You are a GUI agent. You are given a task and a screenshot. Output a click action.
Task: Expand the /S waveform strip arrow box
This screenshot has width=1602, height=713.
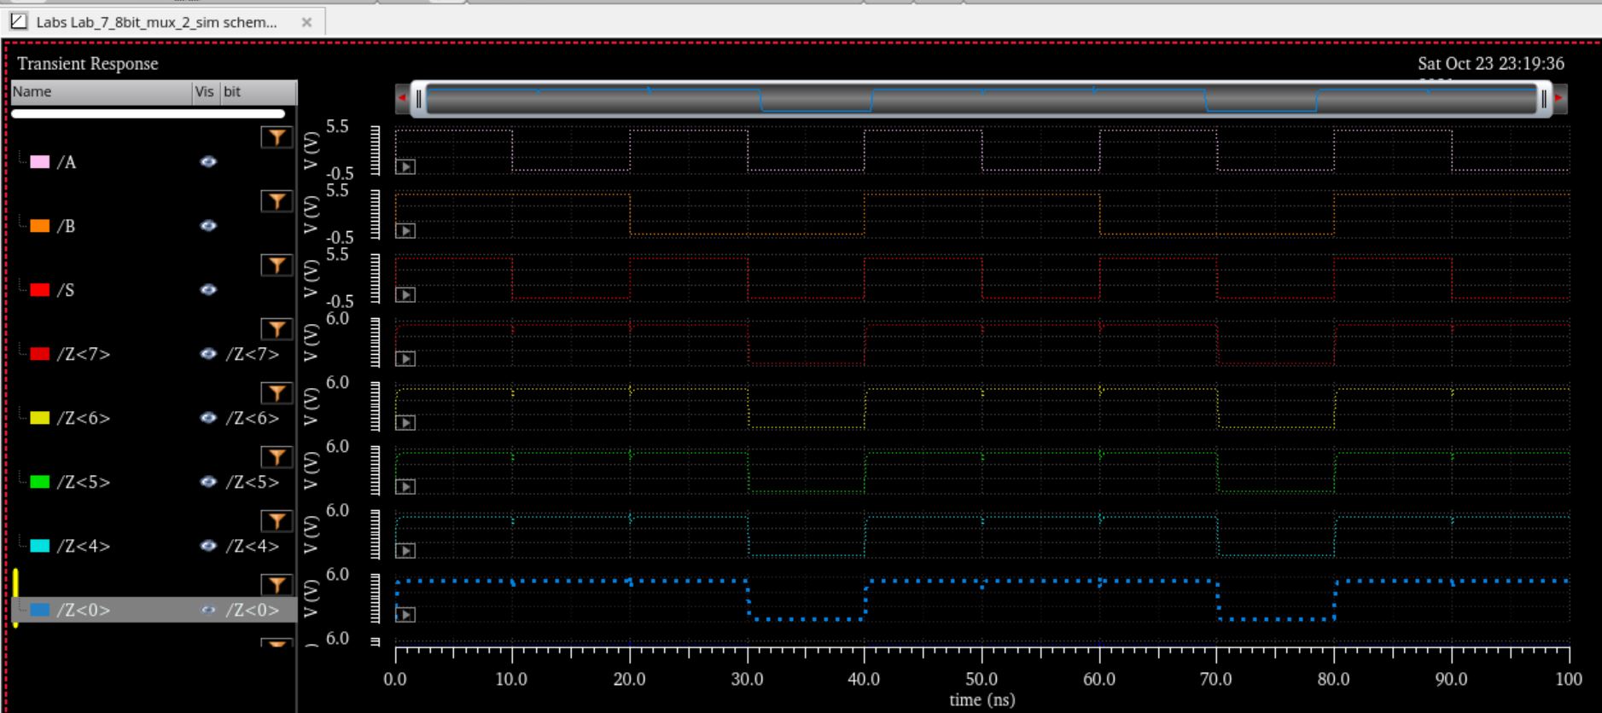[405, 295]
